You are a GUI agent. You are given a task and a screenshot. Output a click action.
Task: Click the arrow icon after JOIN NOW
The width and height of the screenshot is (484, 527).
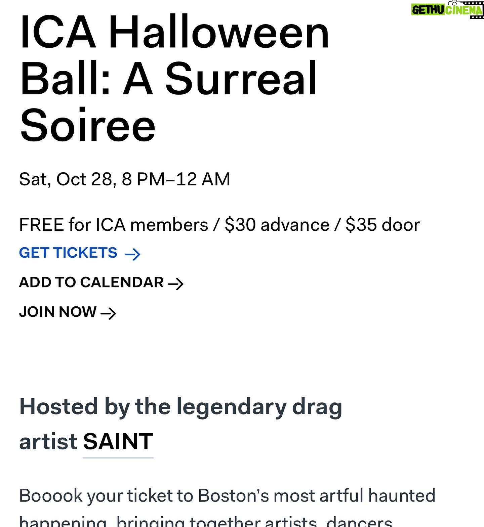click(x=109, y=313)
